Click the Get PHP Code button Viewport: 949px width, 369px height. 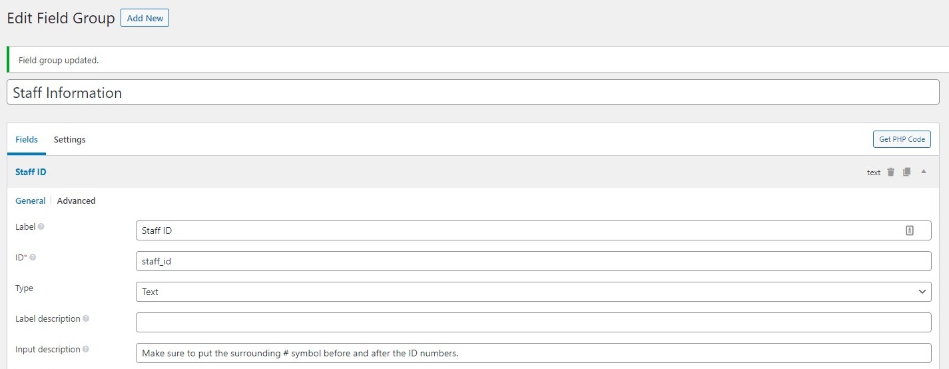(902, 139)
